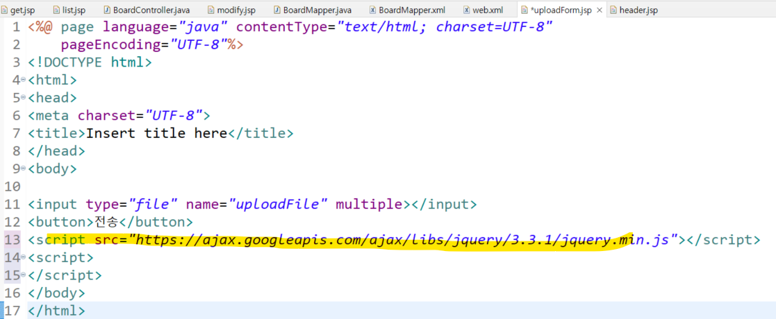Switch to the BoardMapper.xml tab
776x319 pixels.
tap(407, 10)
